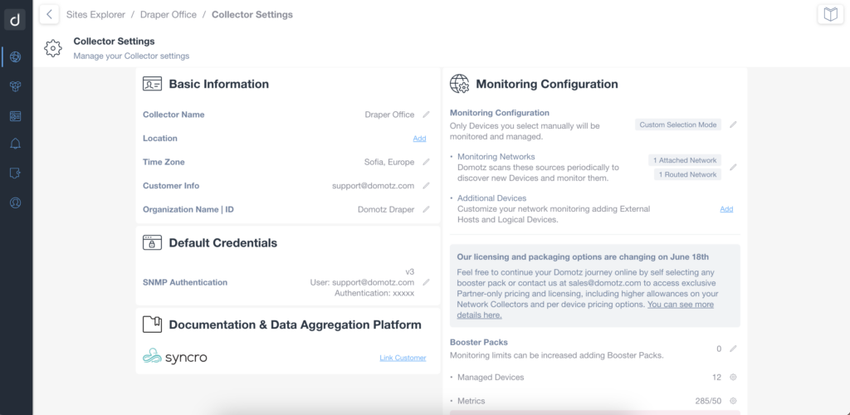This screenshot has width=850, height=415.
Task: Click the Link Customer link
Action: pos(403,358)
